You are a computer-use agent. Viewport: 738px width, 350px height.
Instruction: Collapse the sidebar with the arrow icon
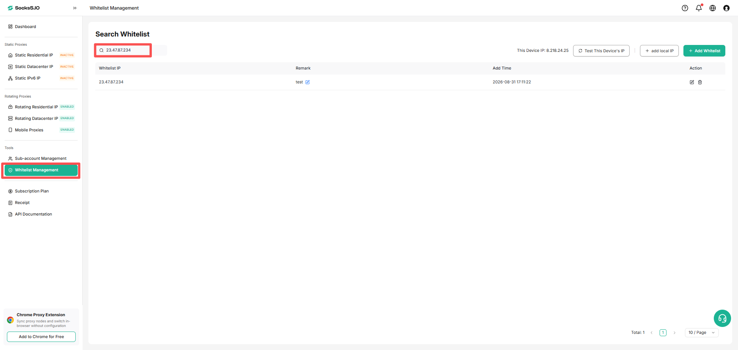(x=75, y=8)
